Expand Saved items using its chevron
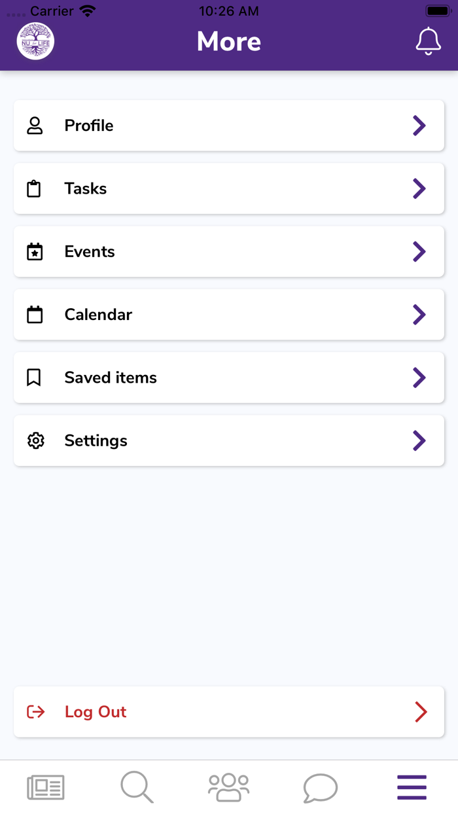 (419, 378)
